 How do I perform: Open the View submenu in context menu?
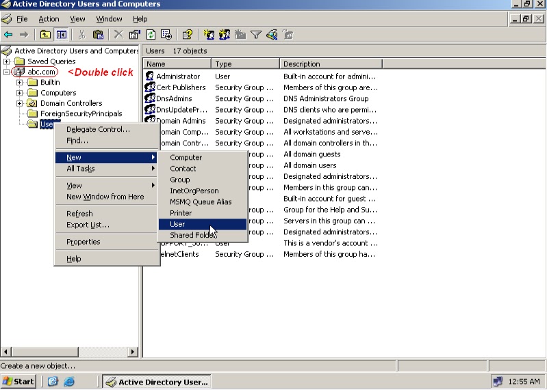coord(105,185)
